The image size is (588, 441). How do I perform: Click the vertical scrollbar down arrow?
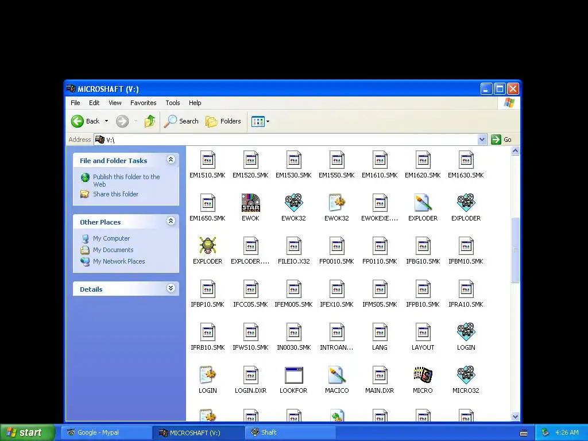point(515,417)
